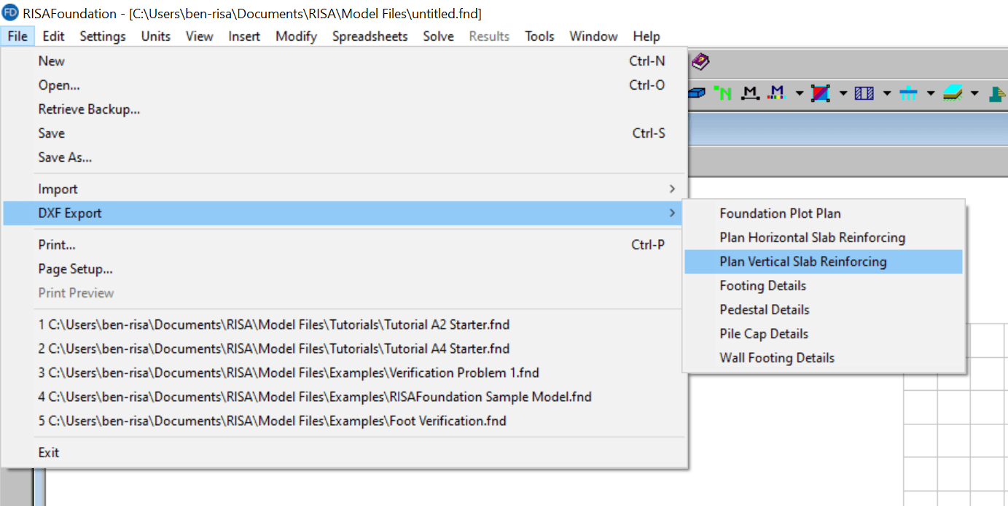Toggle the red and blue plate display icon
The image size is (1008, 506).
point(821,93)
